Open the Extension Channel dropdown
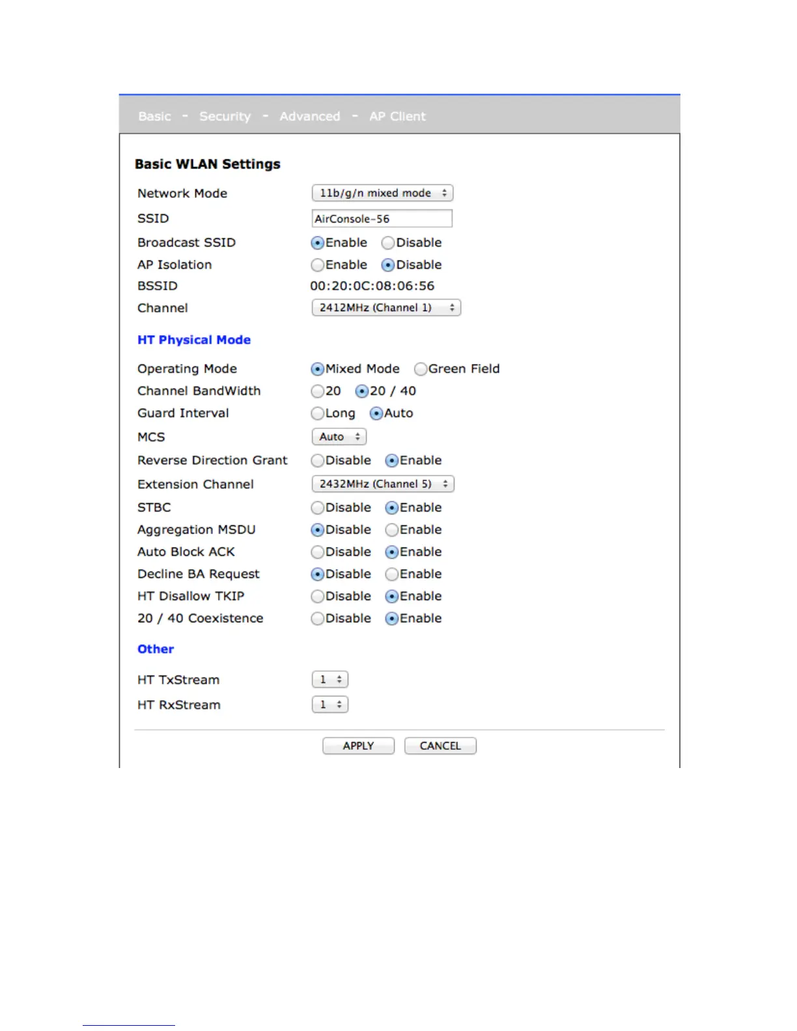This screenshot has height=1031, width=797. pos(383,484)
